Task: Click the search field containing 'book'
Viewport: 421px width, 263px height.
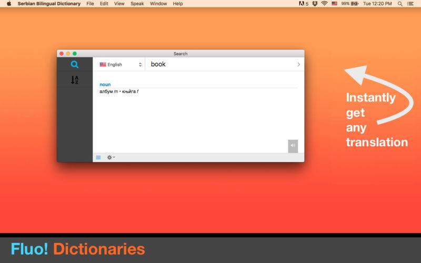Action: click(222, 64)
